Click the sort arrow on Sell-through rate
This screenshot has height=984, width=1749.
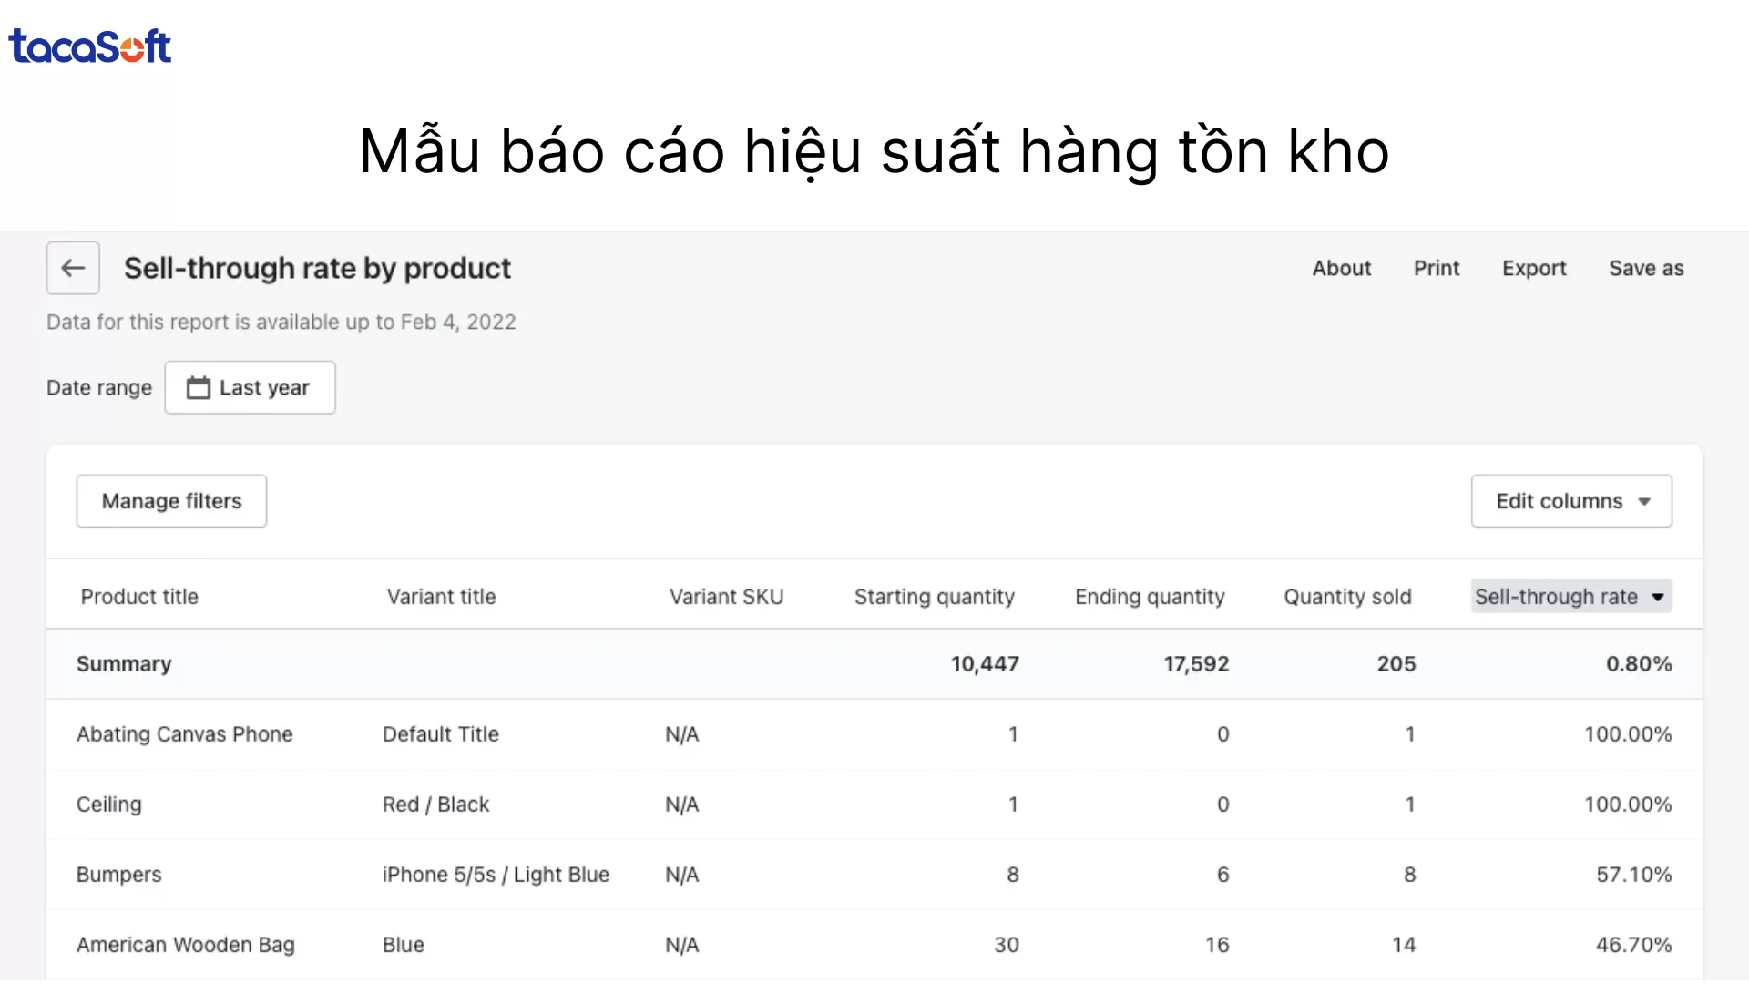[x=1657, y=597]
